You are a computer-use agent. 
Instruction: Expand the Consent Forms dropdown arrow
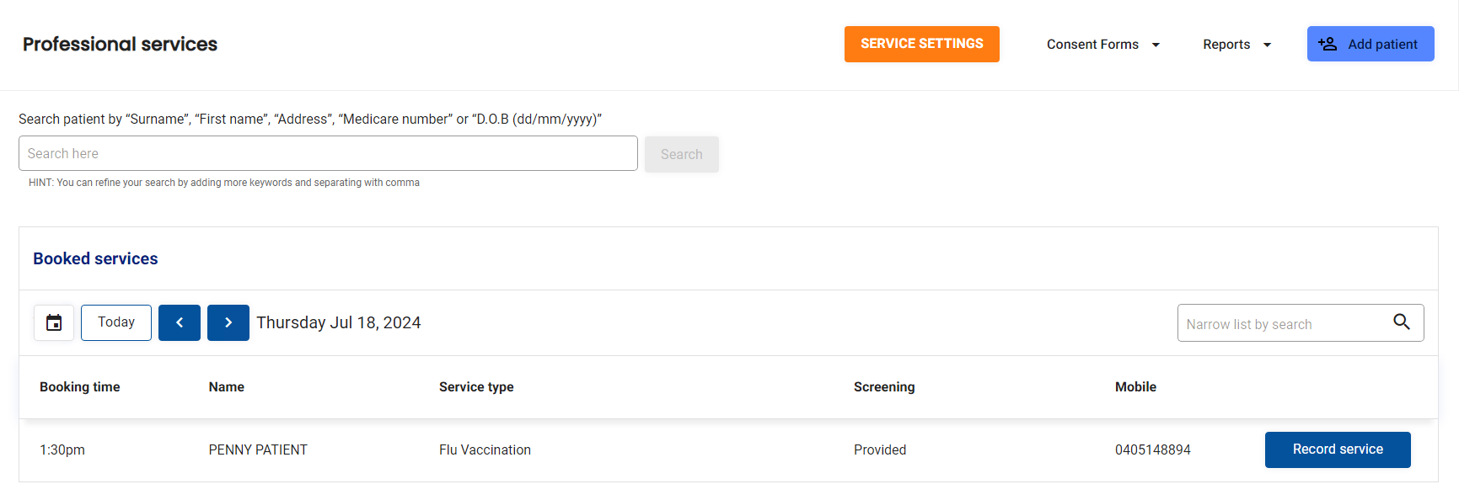pos(1156,45)
